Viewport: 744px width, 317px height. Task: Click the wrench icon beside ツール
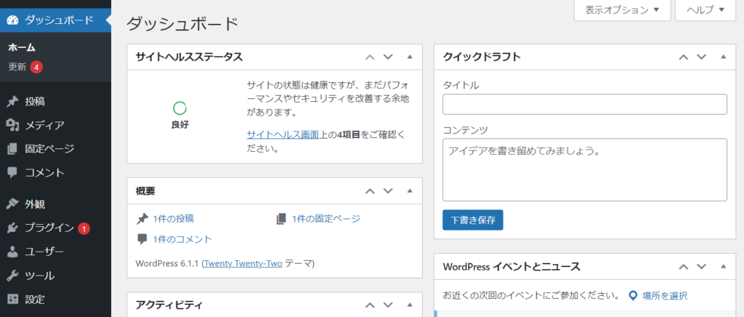[x=12, y=276]
